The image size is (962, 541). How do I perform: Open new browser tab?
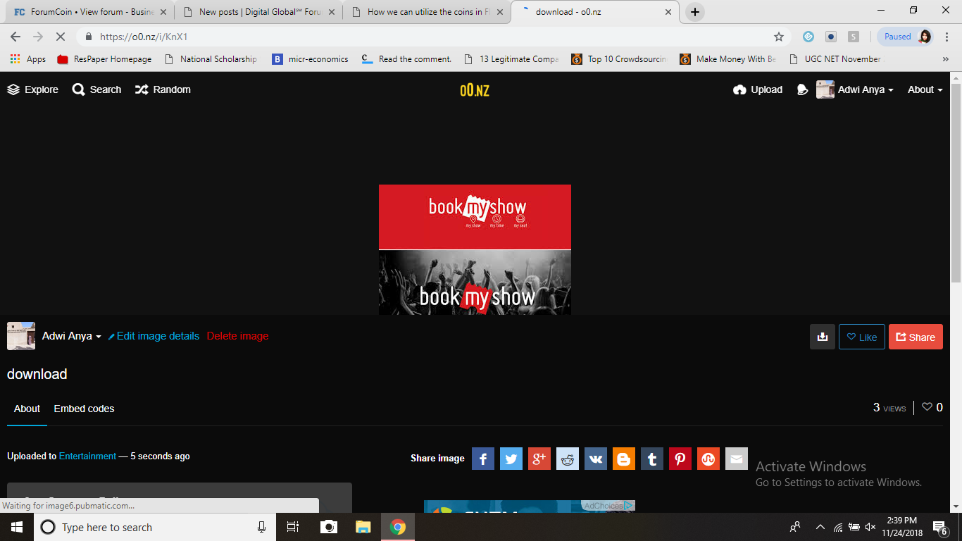click(695, 12)
